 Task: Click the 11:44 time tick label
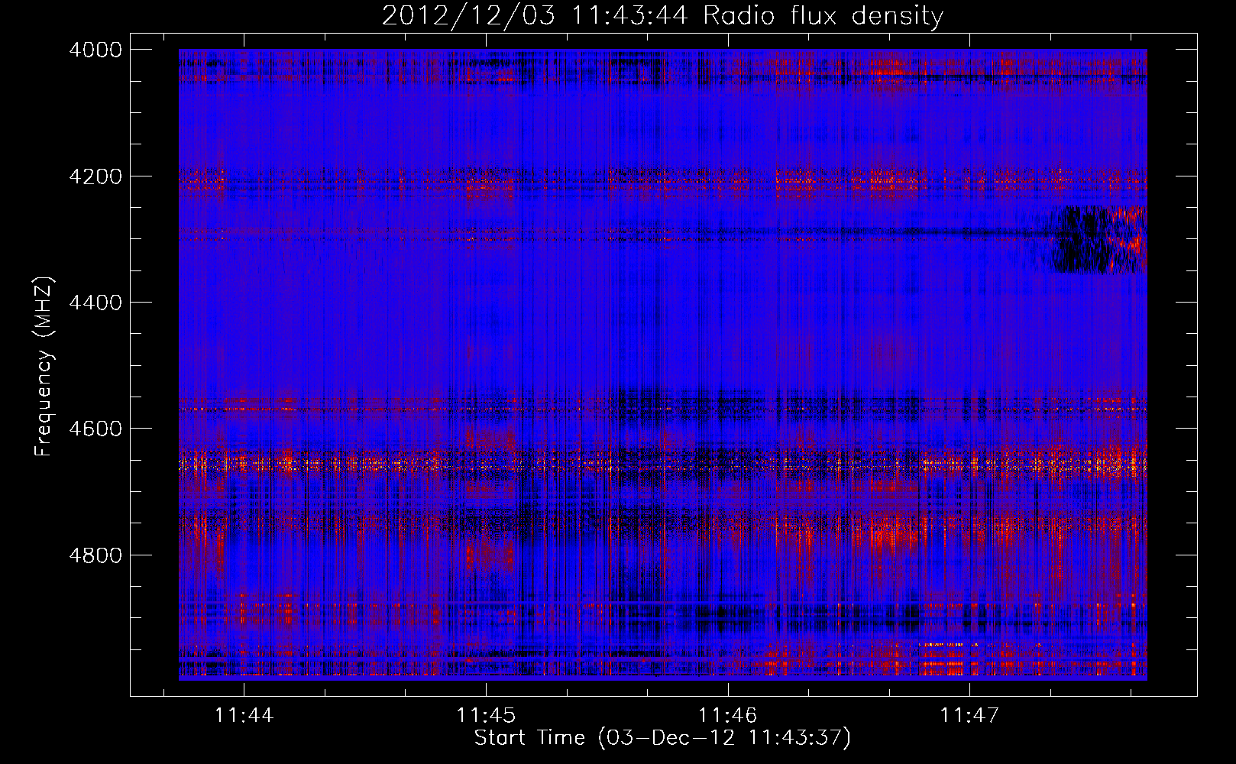pos(244,715)
